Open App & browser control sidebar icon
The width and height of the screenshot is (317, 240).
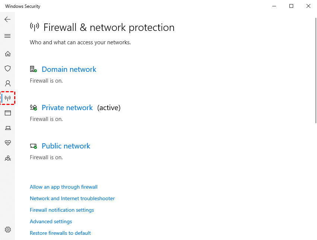tap(7, 113)
